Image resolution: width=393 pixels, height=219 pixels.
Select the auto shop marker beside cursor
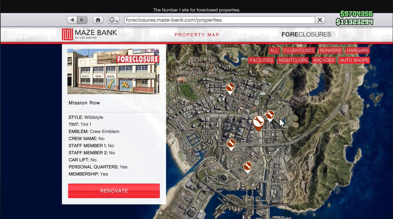pos(270,115)
